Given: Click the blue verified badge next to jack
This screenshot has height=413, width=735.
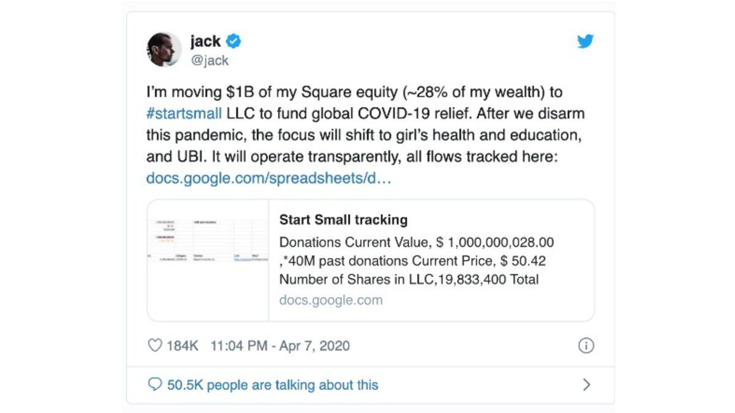Looking at the screenshot, I should click(x=232, y=41).
